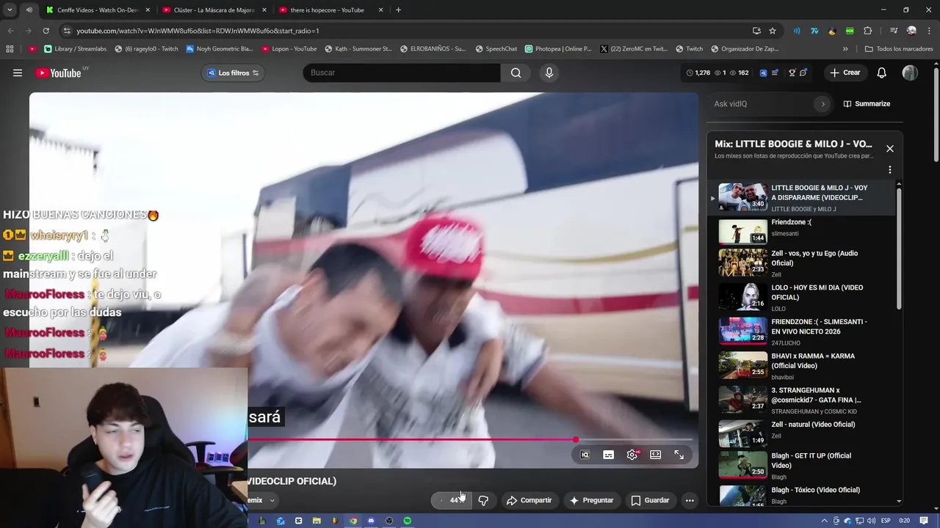Screen dimensions: 940x528
Task: Click the Guardar button
Action: coord(650,500)
